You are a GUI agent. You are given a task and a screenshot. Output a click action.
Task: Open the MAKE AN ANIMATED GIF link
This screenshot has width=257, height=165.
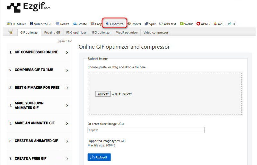click(35, 123)
